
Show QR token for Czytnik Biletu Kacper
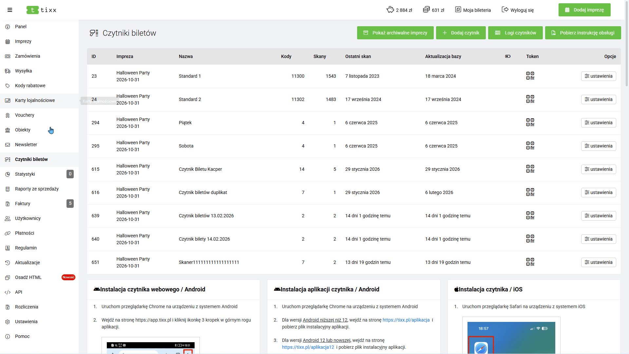click(x=530, y=169)
